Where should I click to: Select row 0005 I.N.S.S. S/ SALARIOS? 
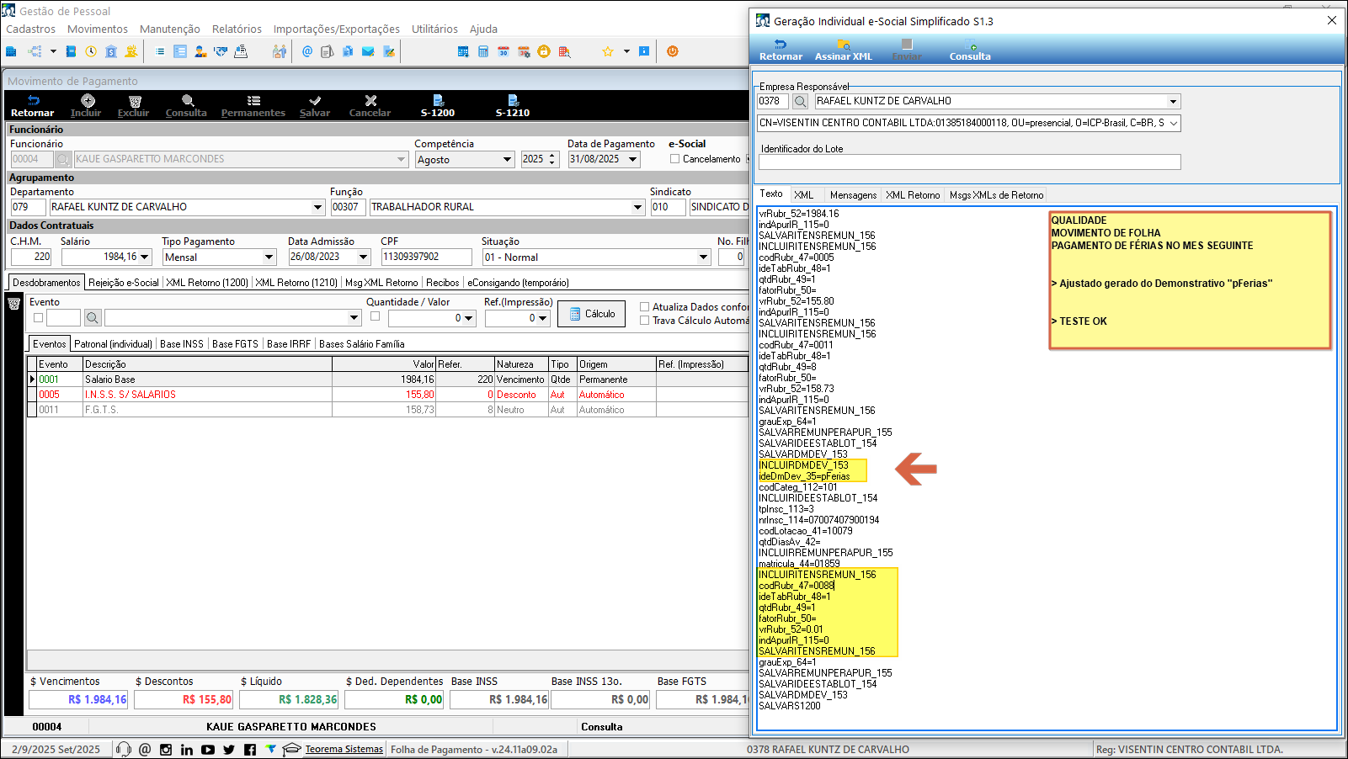coord(388,395)
